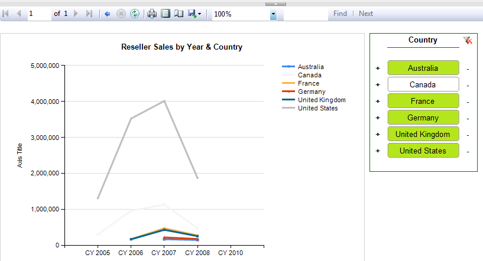This screenshot has width=483, height=261.
Task: Click minus sign beside United Kingdom
Action: [468, 136]
